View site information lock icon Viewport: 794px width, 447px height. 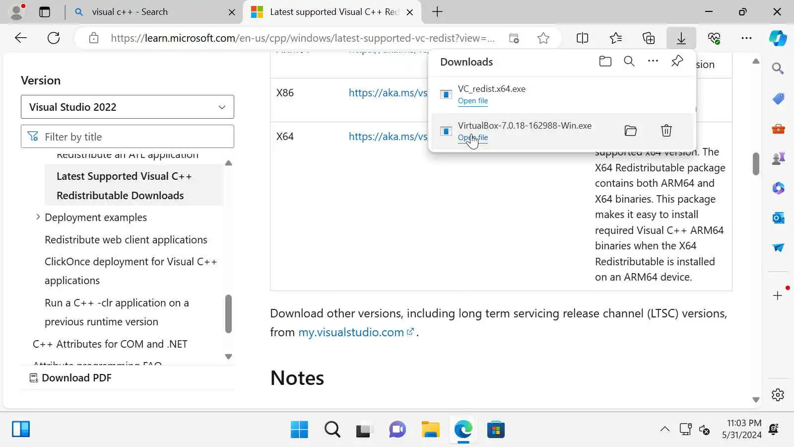[94, 38]
